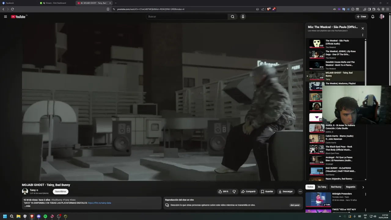Open Brave Shields lion icon
This screenshot has width=391, height=220.
point(269,9)
